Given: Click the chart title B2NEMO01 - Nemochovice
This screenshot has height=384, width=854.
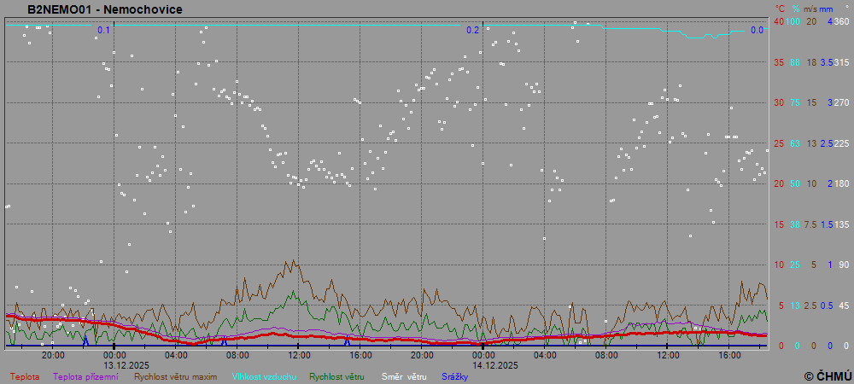Looking at the screenshot, I should (104, 9).
